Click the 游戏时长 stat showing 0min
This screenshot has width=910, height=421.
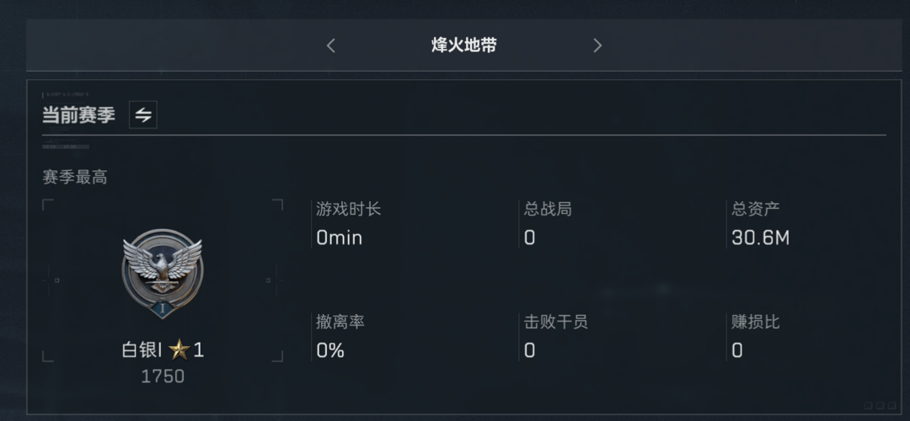348,224
